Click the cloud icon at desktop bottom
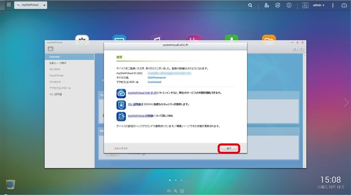This screenshot has width=351, height=195. [169, 191]
